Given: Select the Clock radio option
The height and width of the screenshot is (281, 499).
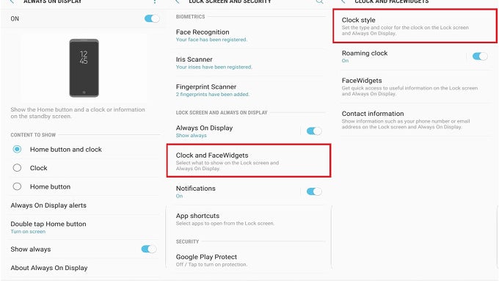Looking at the screenshot, I should point(17,168).
